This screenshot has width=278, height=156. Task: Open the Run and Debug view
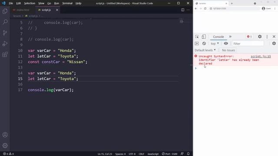pos(5,43)
